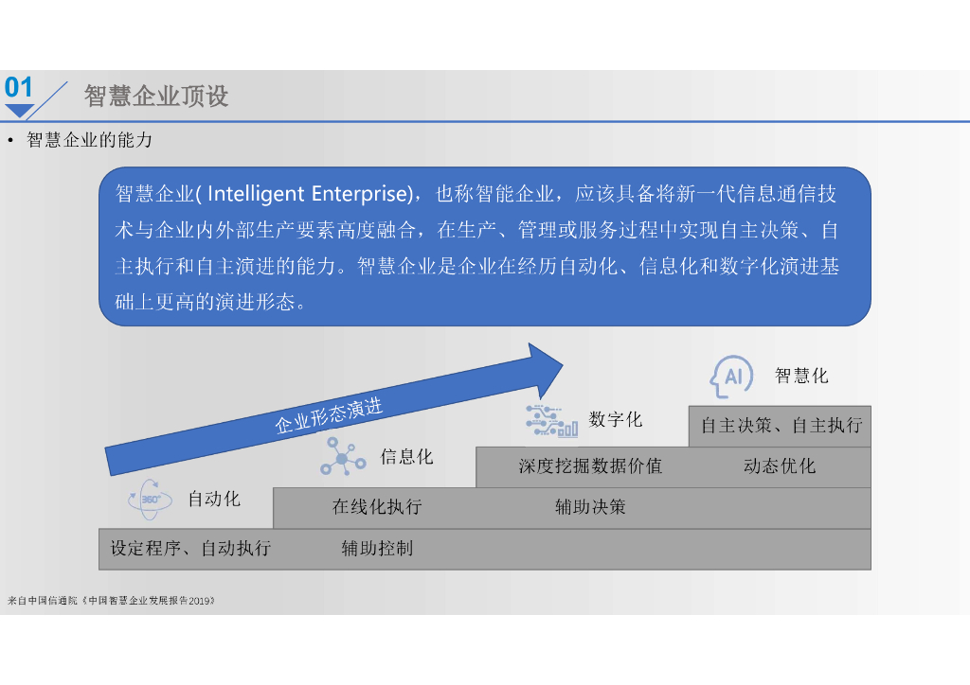Select the 设定程序、自动执行 bottom step row
Screen dimensions: 970x685
pyautogui.click(x=189, y=548)
